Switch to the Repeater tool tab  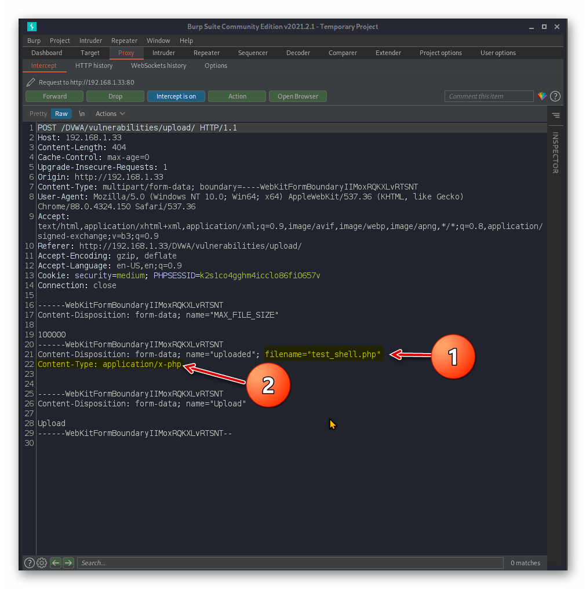point(206,53)
